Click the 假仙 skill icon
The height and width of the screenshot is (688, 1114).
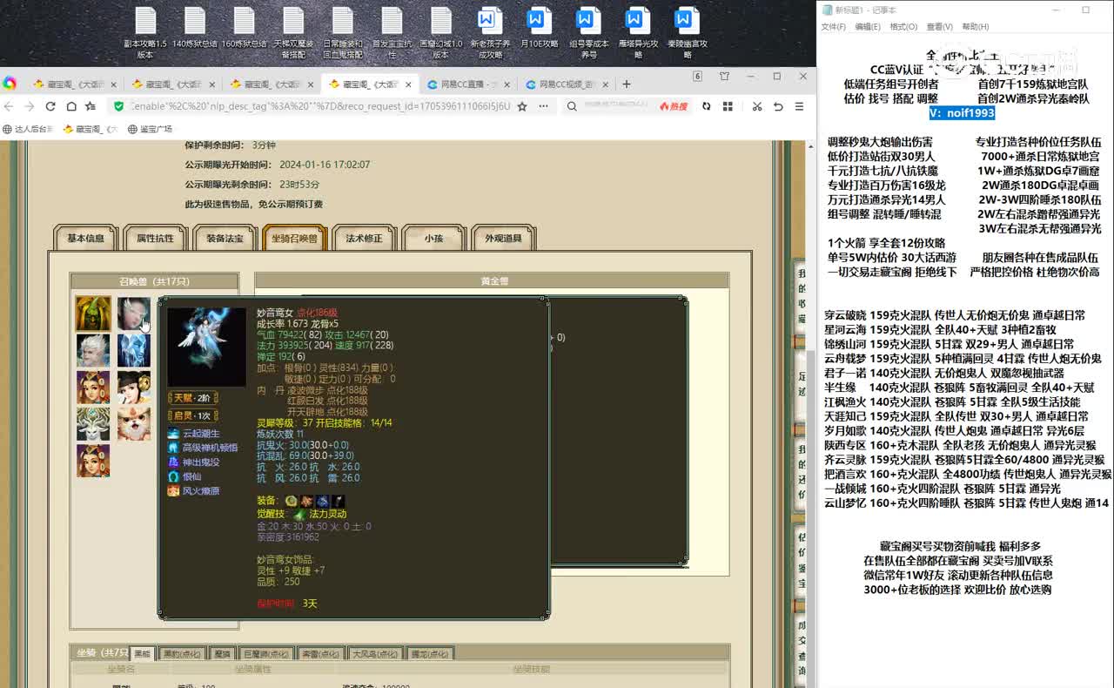pos(173,476)
